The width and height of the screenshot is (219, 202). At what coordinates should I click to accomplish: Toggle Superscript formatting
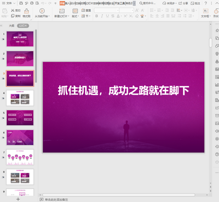pyautogui.click(x=125, y=16)
